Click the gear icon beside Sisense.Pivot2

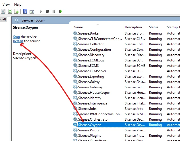75,130
